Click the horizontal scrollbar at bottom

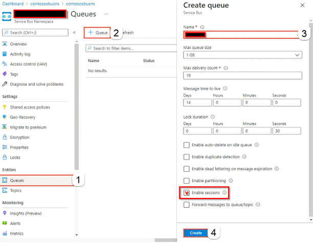coord(166,240)
